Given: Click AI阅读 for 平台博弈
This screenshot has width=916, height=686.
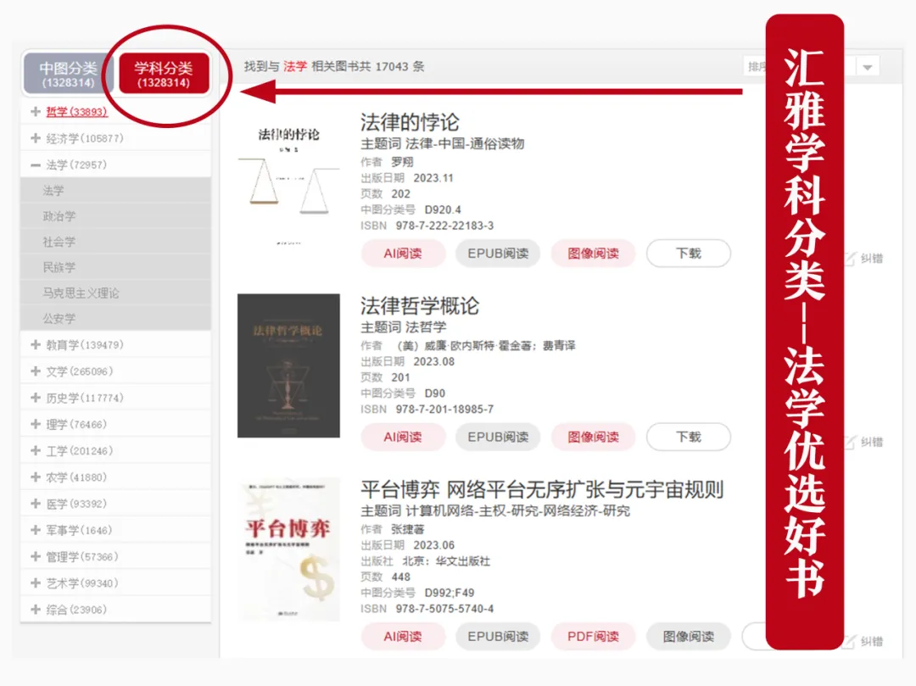Looking at the screenshot, I should [403, 636].
